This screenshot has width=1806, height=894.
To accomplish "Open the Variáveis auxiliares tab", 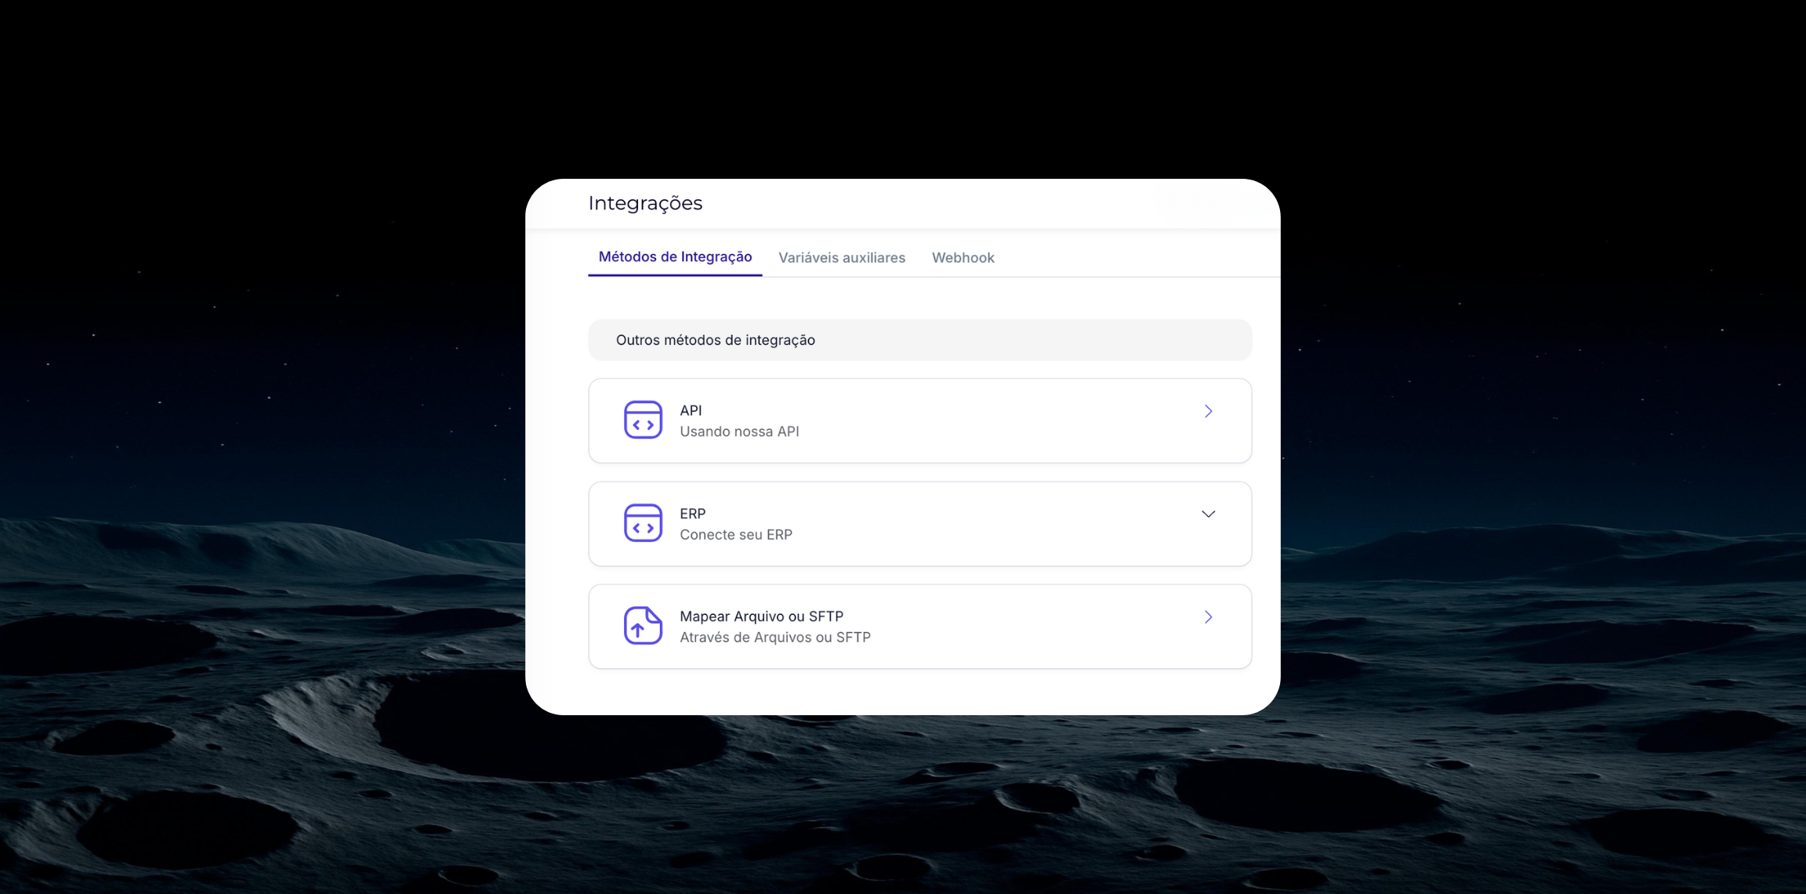I will [841, 258].
